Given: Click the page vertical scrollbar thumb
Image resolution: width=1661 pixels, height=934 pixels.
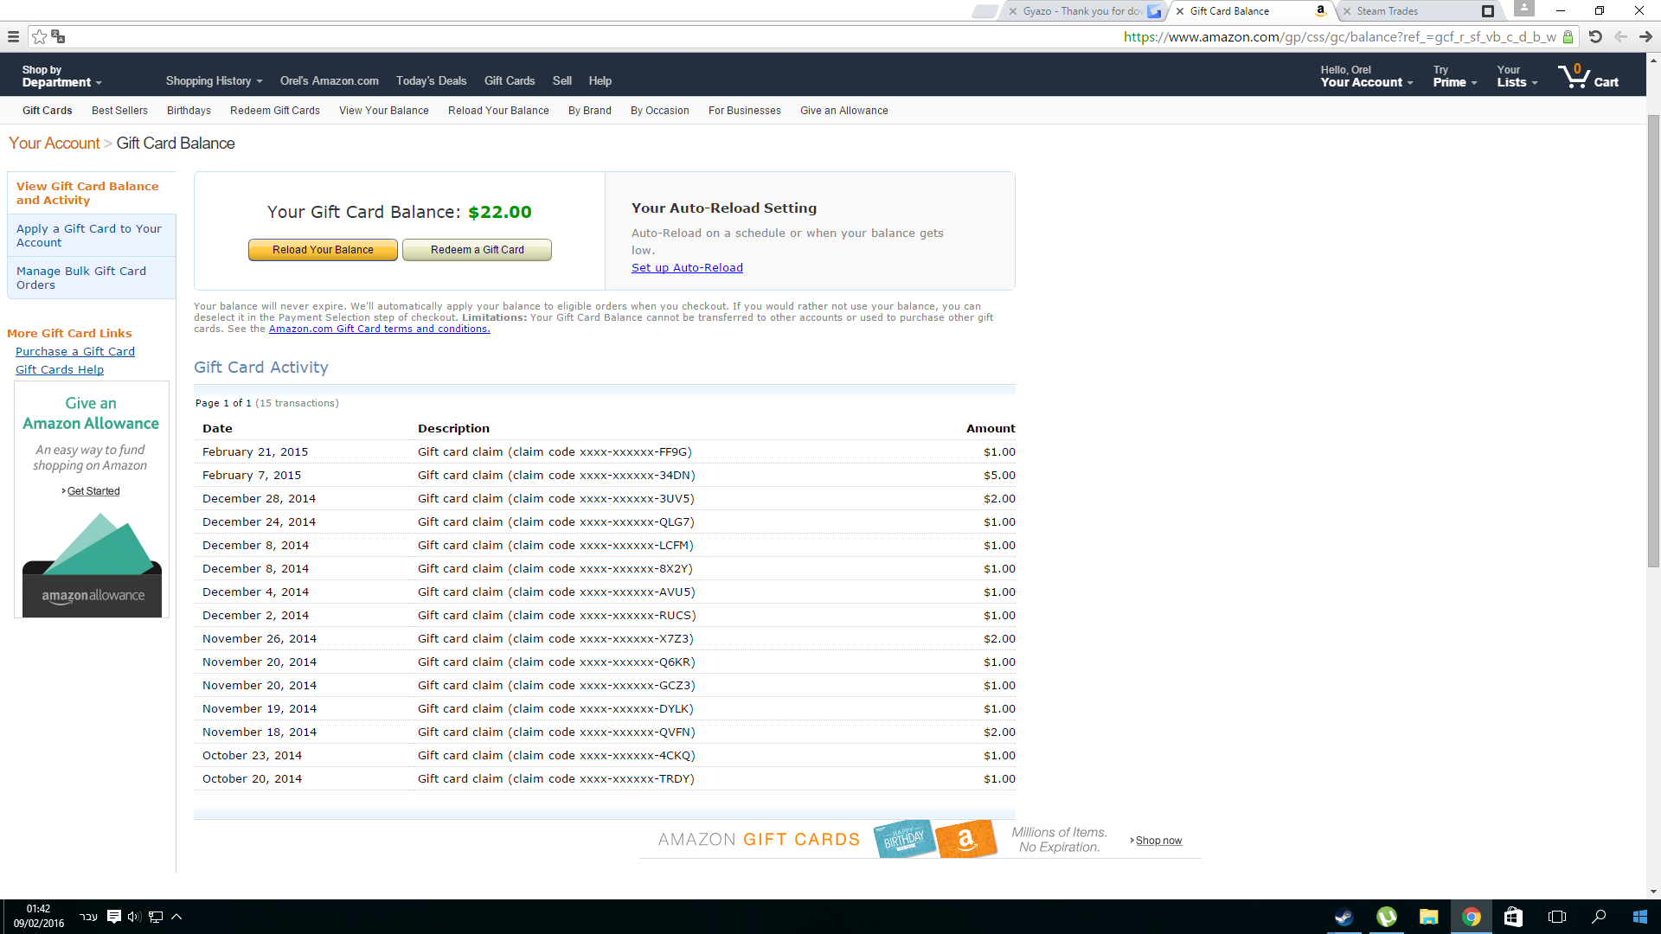Looking at the screenshot, I should click(x=1653, y=339).
